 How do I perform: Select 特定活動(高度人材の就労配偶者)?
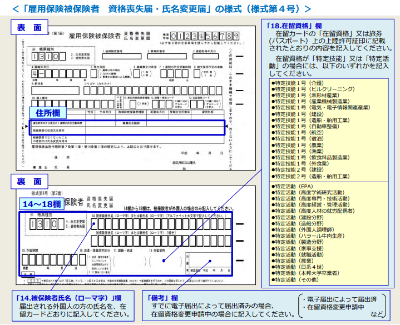pyautogui.click(x=313, y=211)
